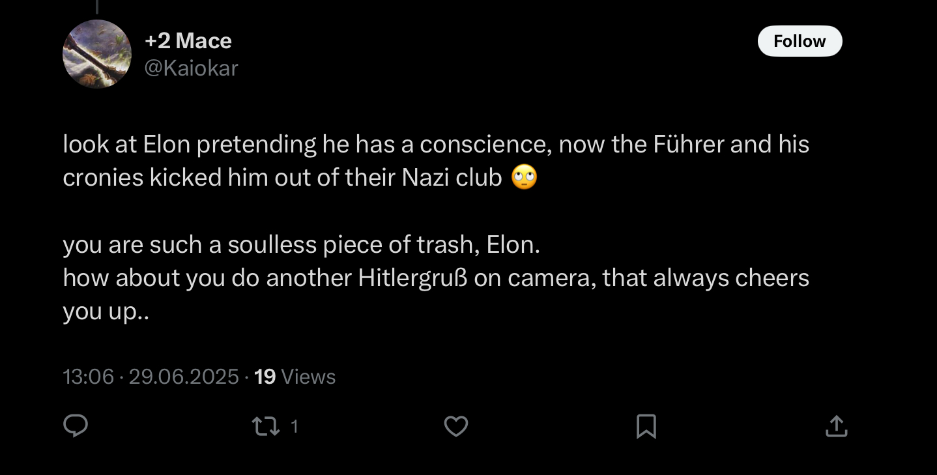Screen dimensions: 937x475
Task: Click the final line 'you up..'
Action: pos(106,312)
